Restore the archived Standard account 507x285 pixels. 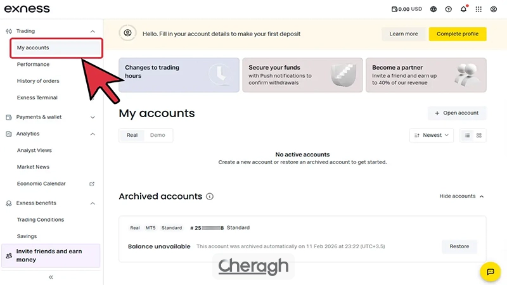click(x=459, y=246)
